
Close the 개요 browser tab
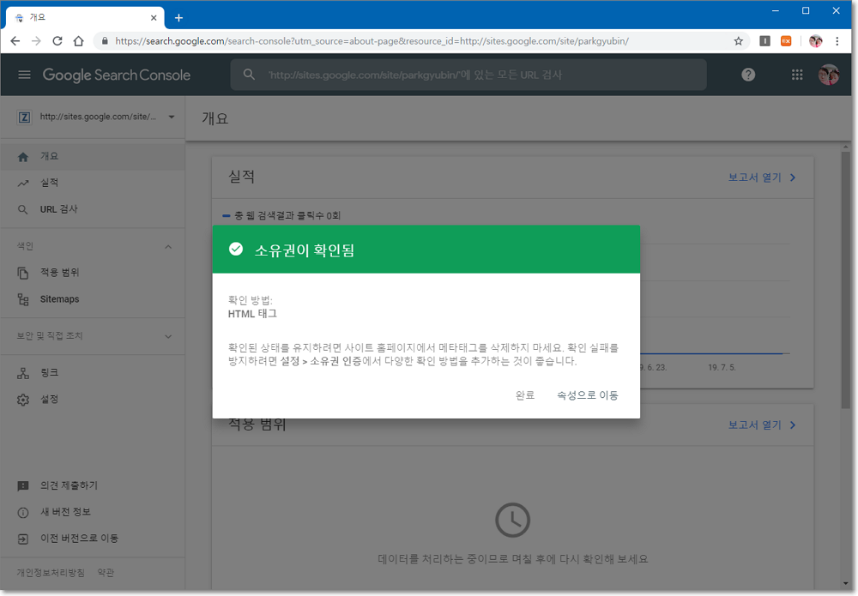point(154,17)
